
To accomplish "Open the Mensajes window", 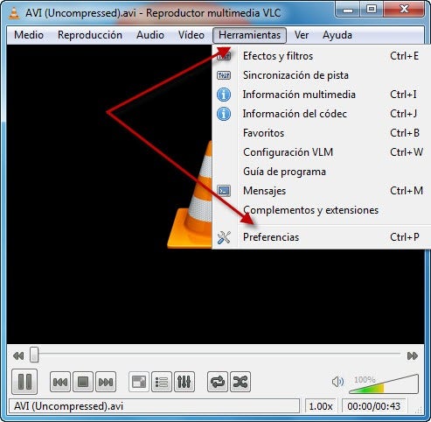I will tap(322, 191).
